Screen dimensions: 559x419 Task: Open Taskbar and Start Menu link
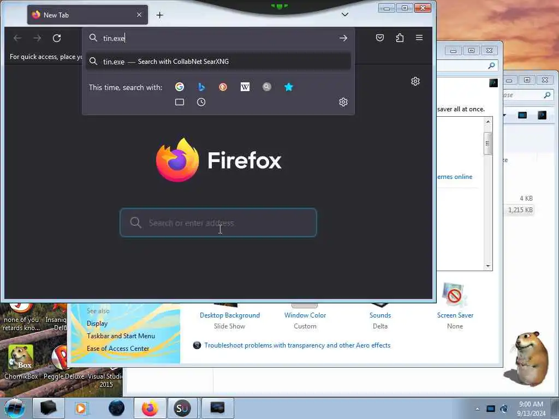tap(121, 336)
